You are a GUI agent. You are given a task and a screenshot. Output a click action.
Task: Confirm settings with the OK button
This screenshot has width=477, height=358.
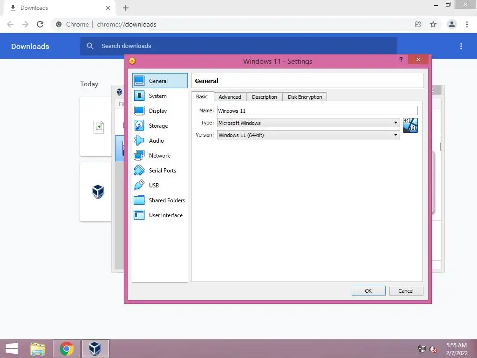[x=368, y=291]
